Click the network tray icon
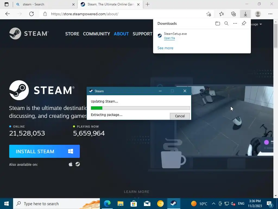The image size is (278, 209). [x=227, y=204]
